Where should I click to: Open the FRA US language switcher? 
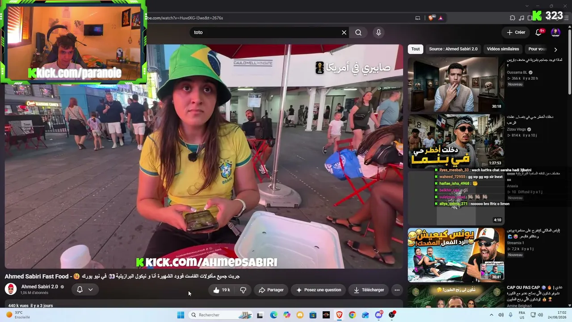pyautogui.click(x=522, y=315)
